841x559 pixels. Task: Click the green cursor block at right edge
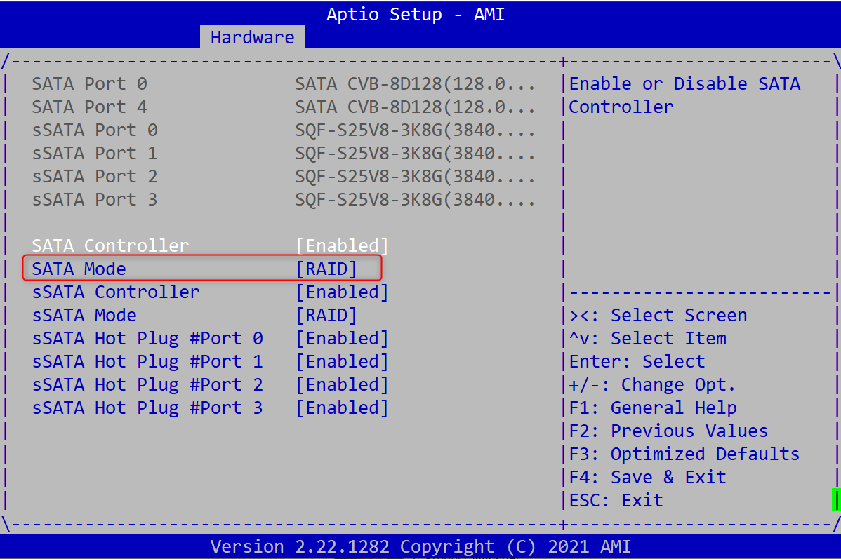835,500
